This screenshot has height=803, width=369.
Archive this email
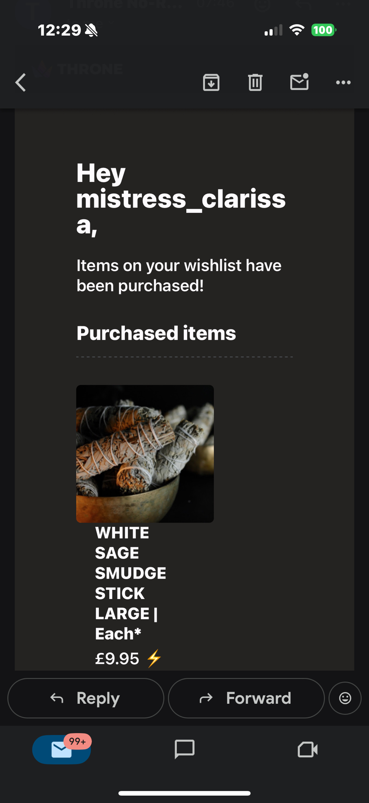point(211,83)
